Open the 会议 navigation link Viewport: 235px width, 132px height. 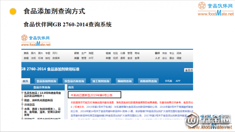click(x=164, y=58)
